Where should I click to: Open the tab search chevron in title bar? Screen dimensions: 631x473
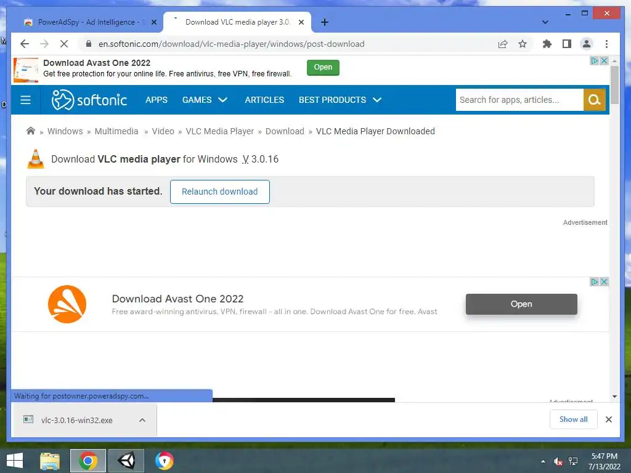[x=545, y=22]
